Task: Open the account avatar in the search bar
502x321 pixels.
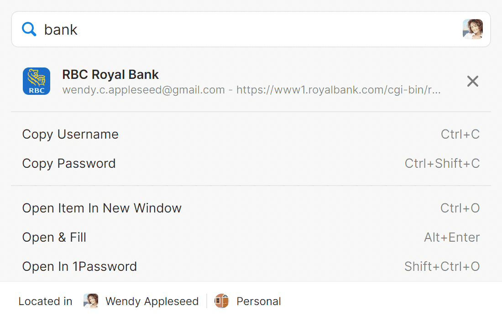Action: coord(472,29)
